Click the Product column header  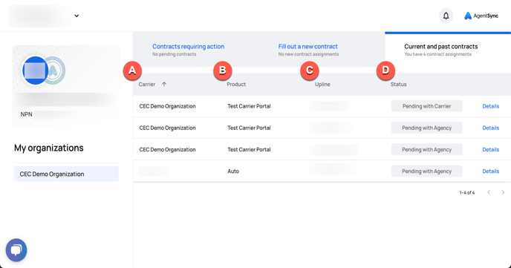click(236, 85)
